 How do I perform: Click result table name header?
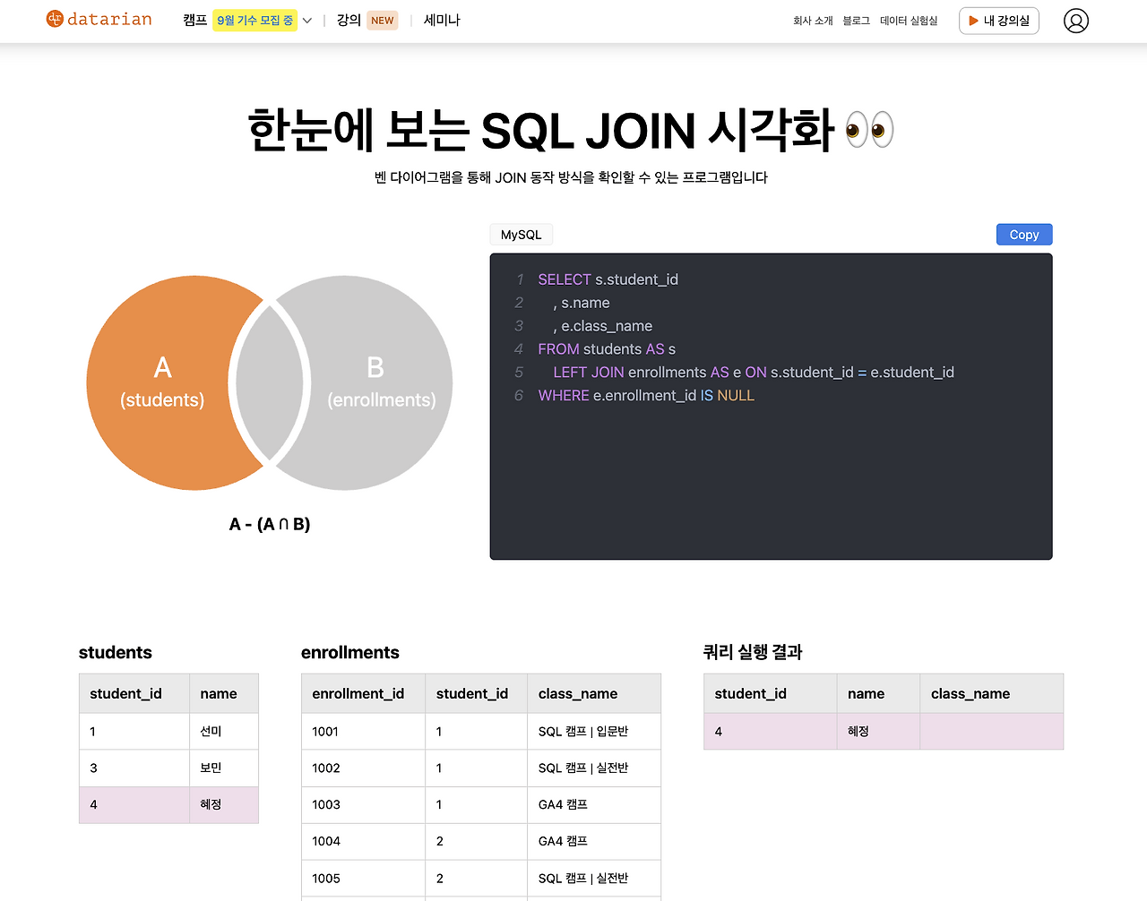[x=878, y=693]
